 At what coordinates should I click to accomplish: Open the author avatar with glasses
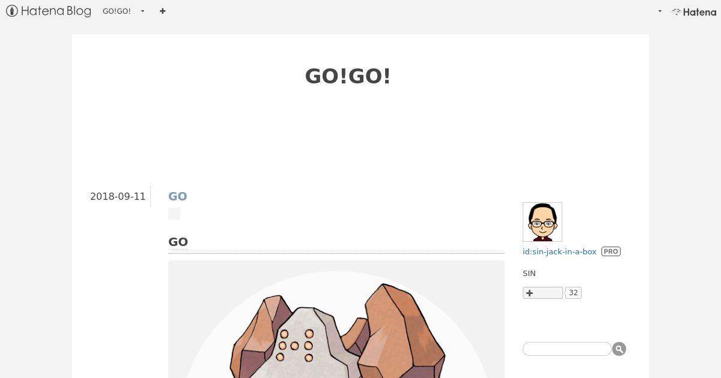pos(543,222)
